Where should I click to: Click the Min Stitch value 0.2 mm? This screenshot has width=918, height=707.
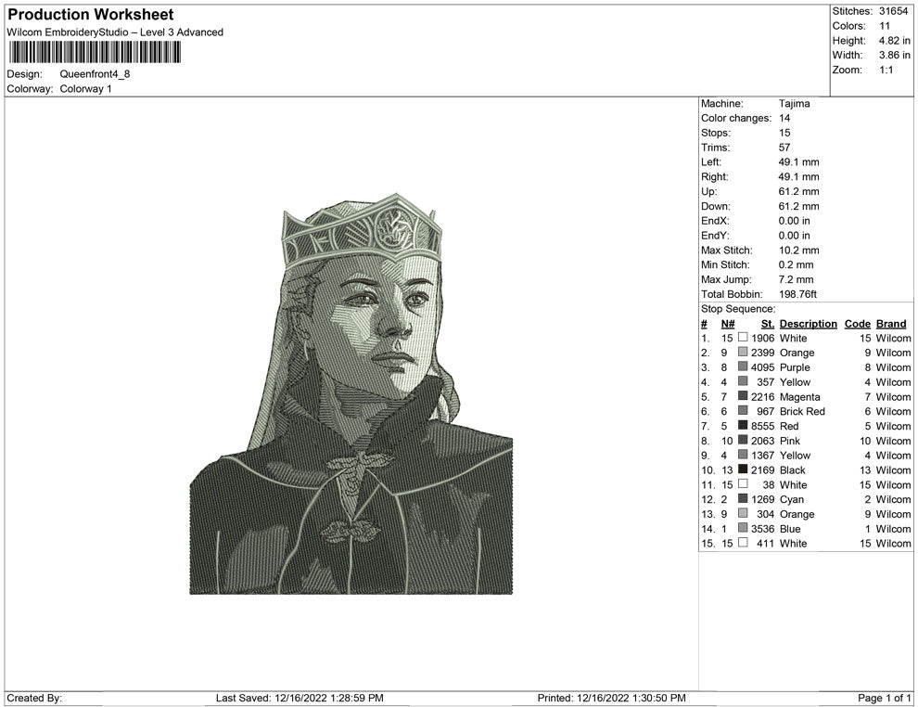797,264
